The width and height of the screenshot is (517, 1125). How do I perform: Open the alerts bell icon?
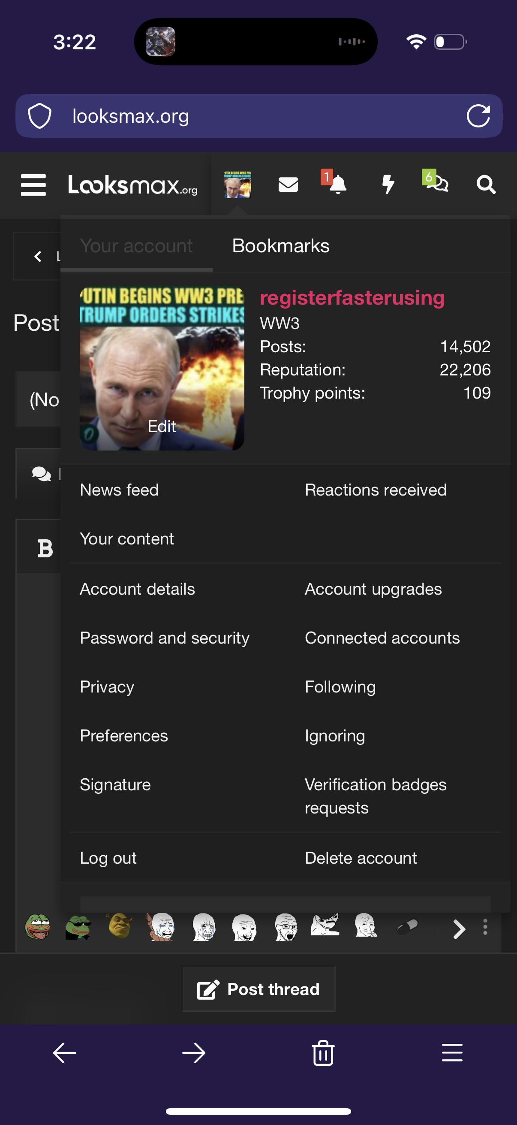click(337, 185)
